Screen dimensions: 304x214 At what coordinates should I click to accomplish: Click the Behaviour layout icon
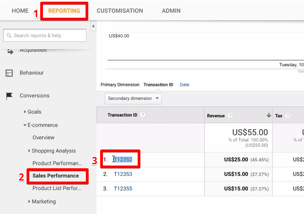tap(9, 73)
